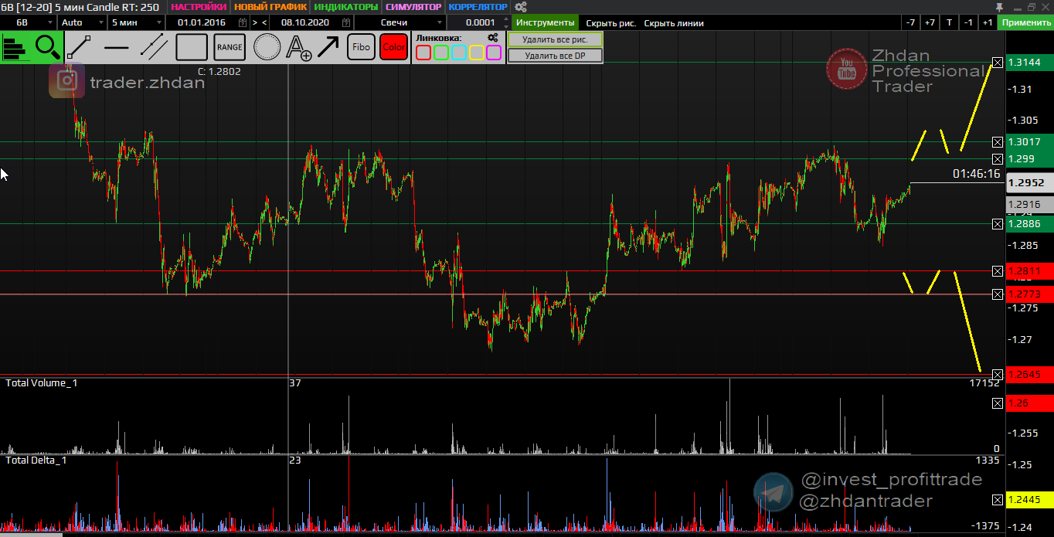Click the Применить button
This screenshot has height=537, width=1054.
point(1025,22)
